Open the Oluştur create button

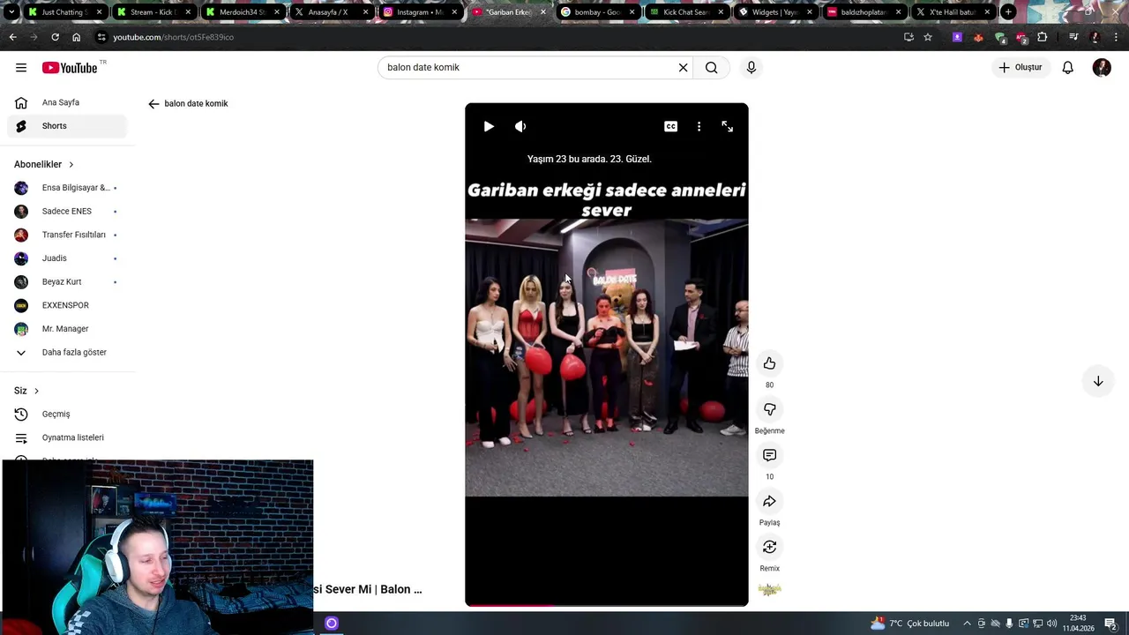tap(1021, 68)
